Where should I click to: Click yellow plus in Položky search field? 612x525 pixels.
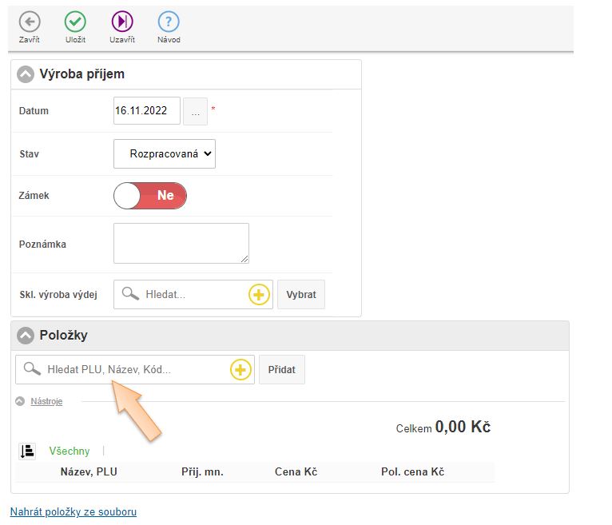[240, 370]
